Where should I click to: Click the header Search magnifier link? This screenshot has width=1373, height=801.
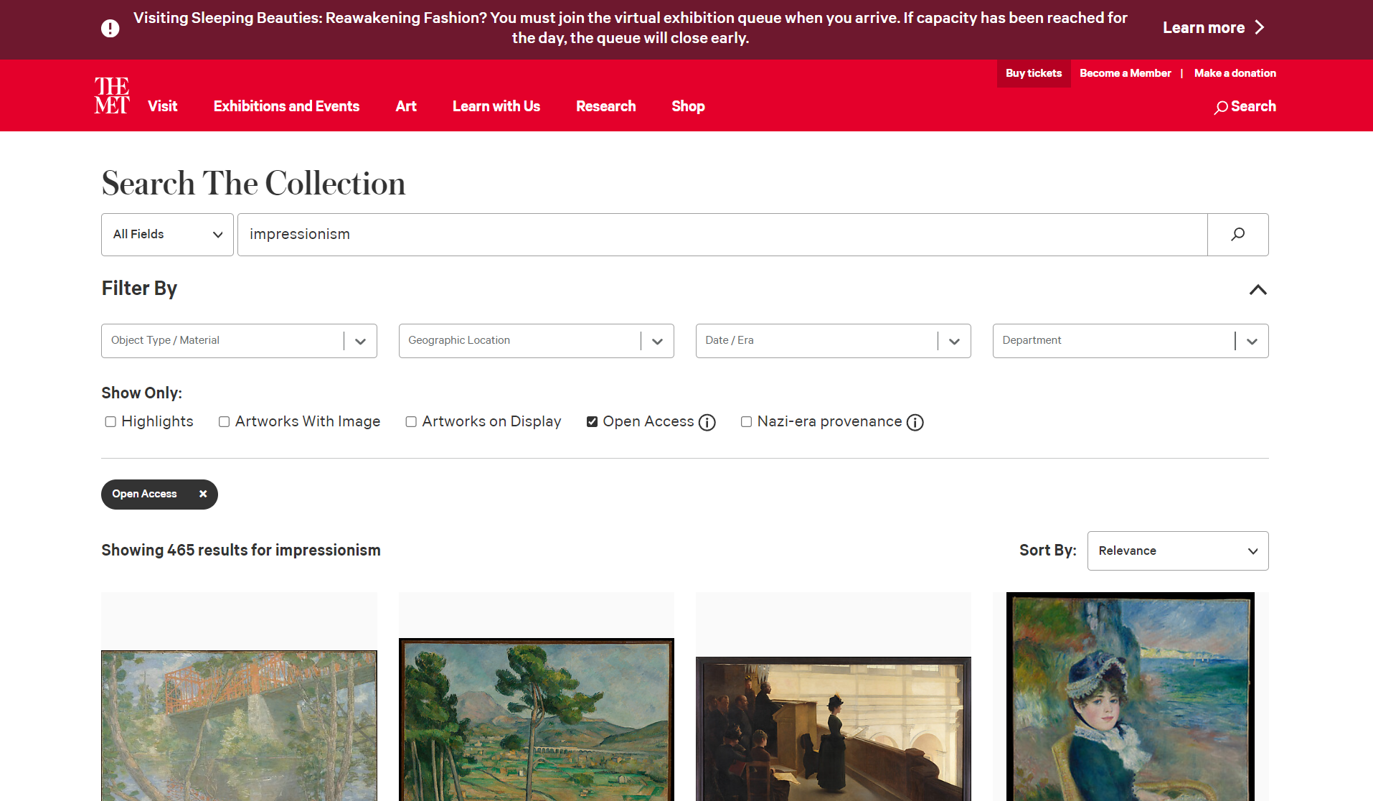[1245, 107]
